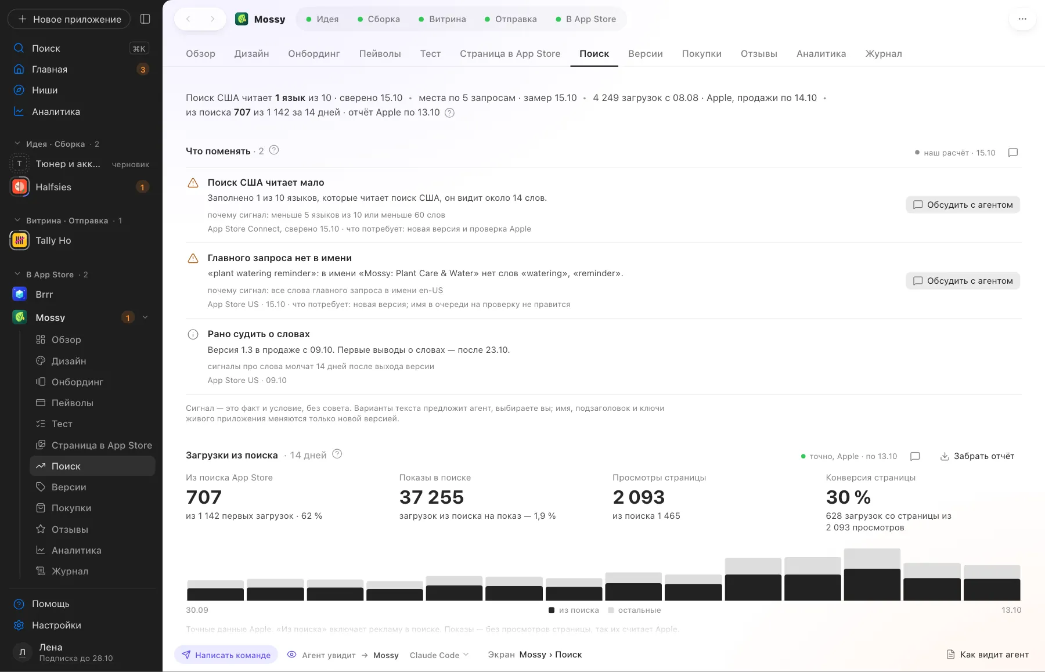Image resolution: width=1045 pixels, height=672 pixels.
Task: Collapse Mossy subtree chevron
Action: pos(145,317)
